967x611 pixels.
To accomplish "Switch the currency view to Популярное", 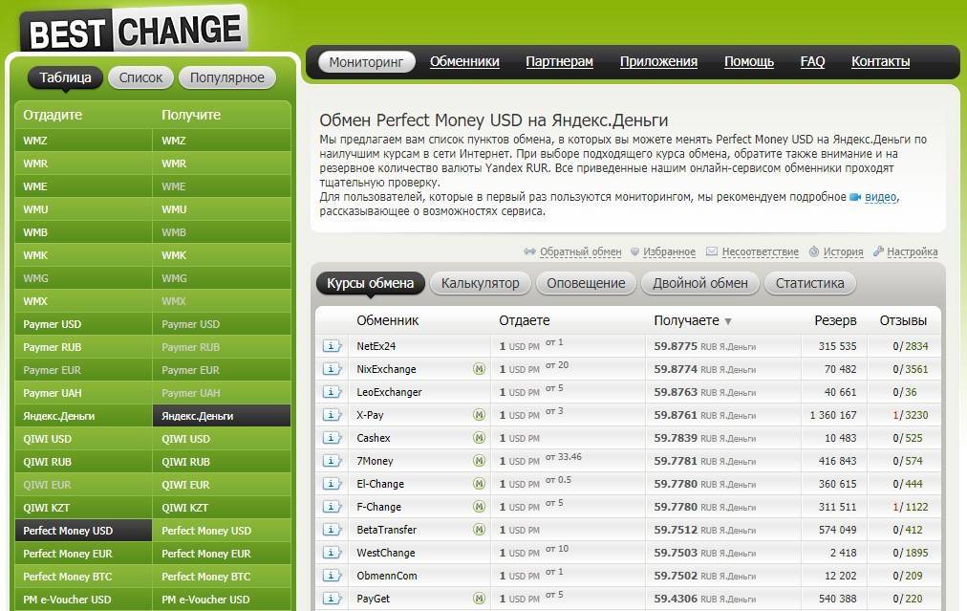I will pyautogui.click(x=226, y=77).
